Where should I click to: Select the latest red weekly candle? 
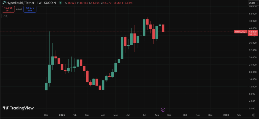(163, 28)
